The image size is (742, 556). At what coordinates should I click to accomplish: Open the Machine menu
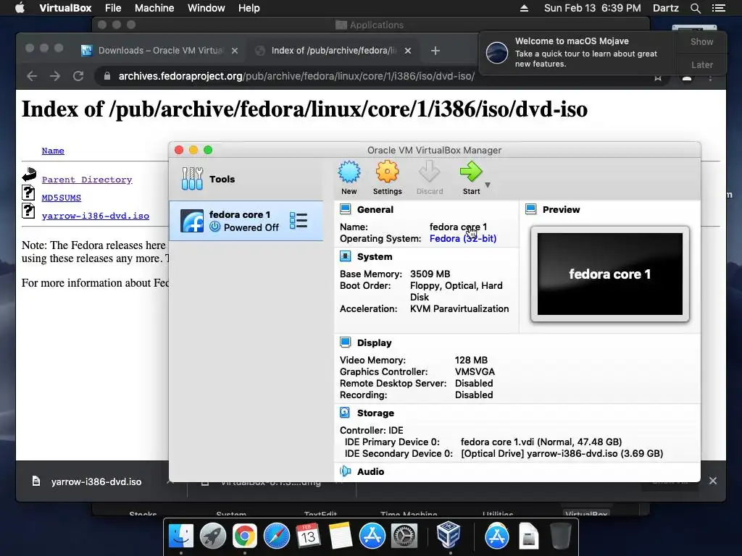click(154, 8)
